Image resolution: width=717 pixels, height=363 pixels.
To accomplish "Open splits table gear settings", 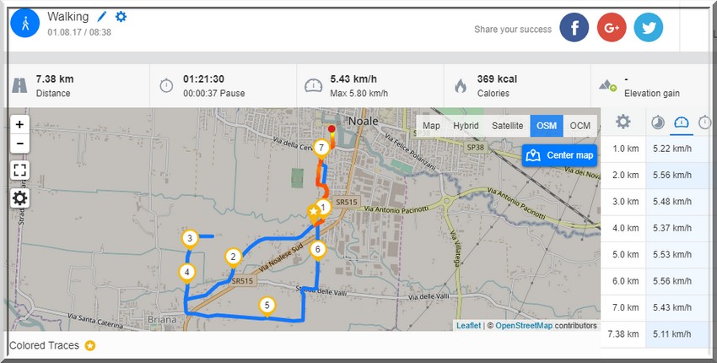I will point(623,122).
